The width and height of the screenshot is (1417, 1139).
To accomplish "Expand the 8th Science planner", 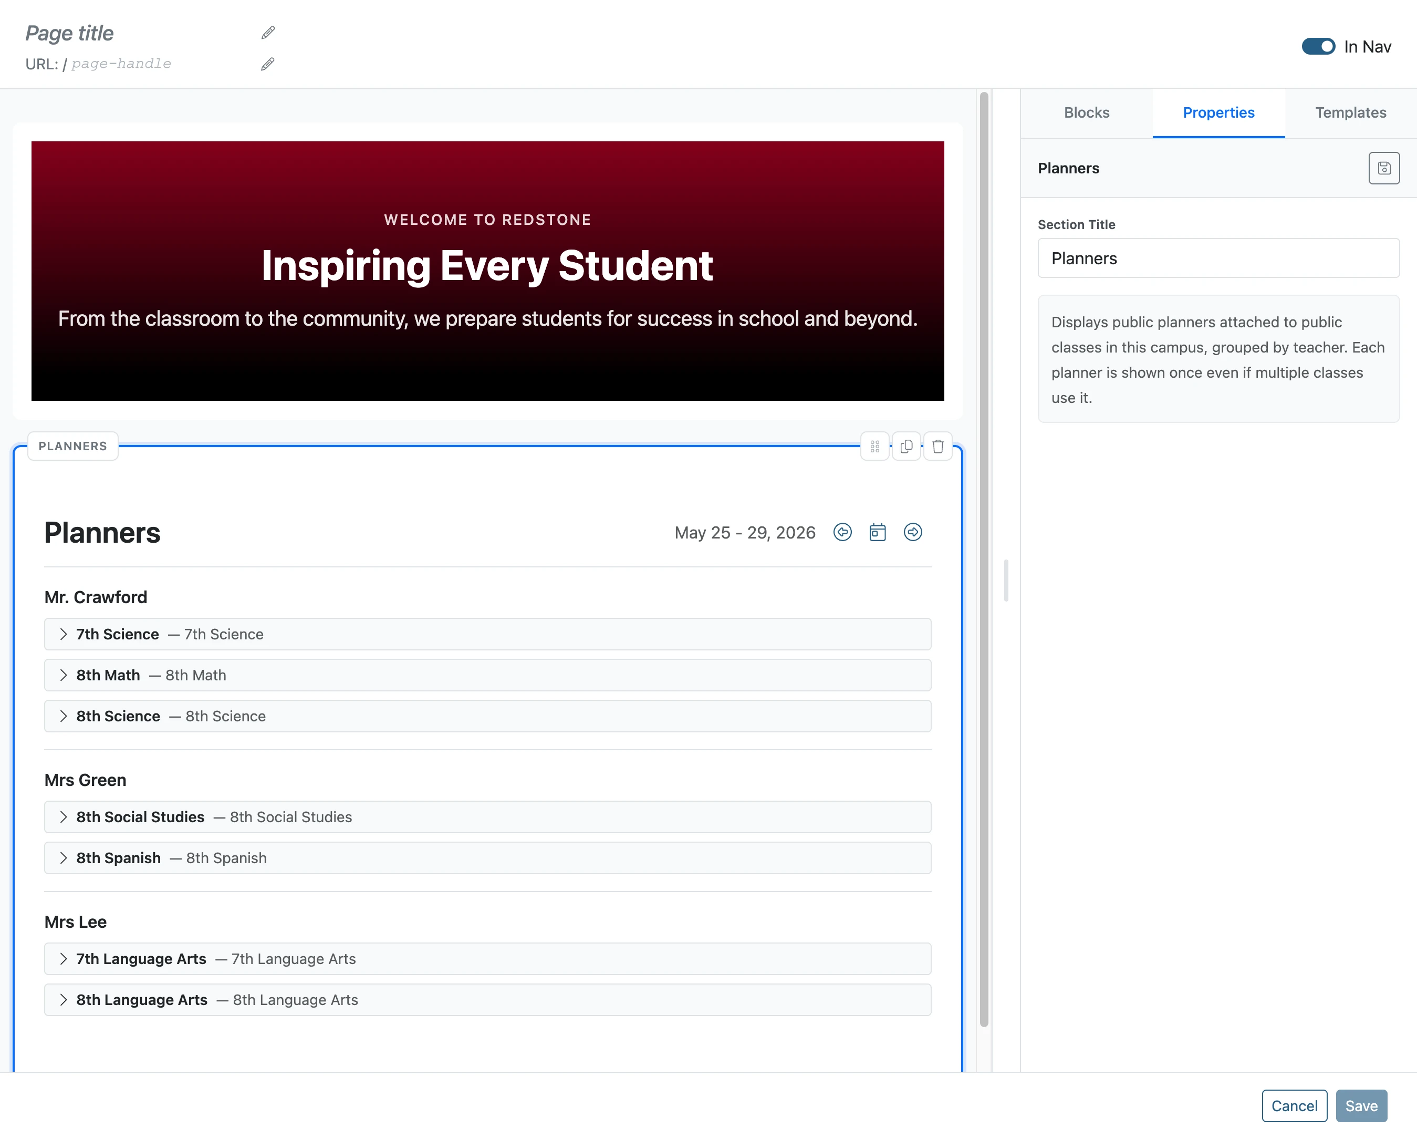I will tap(488, 716).
